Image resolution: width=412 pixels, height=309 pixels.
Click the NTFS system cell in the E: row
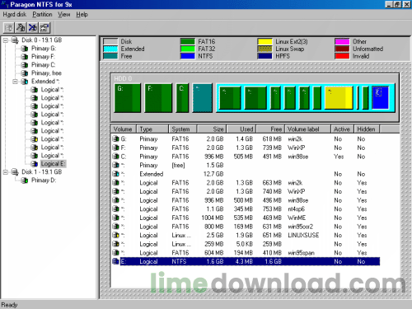(x=179, y=261)
